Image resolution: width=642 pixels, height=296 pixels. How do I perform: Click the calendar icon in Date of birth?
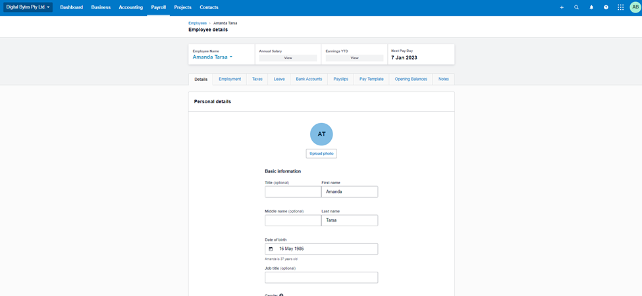pyautogui.click(x=271, y=249)
